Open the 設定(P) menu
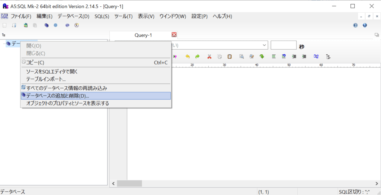This screenshot has height=195, width=381. click(x=199, y=16)
